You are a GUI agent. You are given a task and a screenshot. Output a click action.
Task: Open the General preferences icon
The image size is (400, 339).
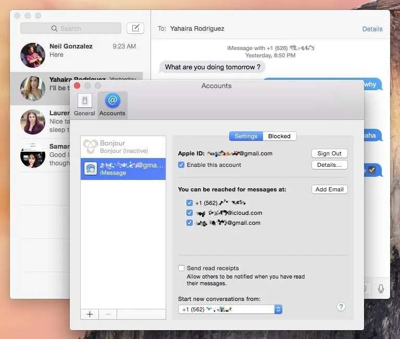[85, 101]
